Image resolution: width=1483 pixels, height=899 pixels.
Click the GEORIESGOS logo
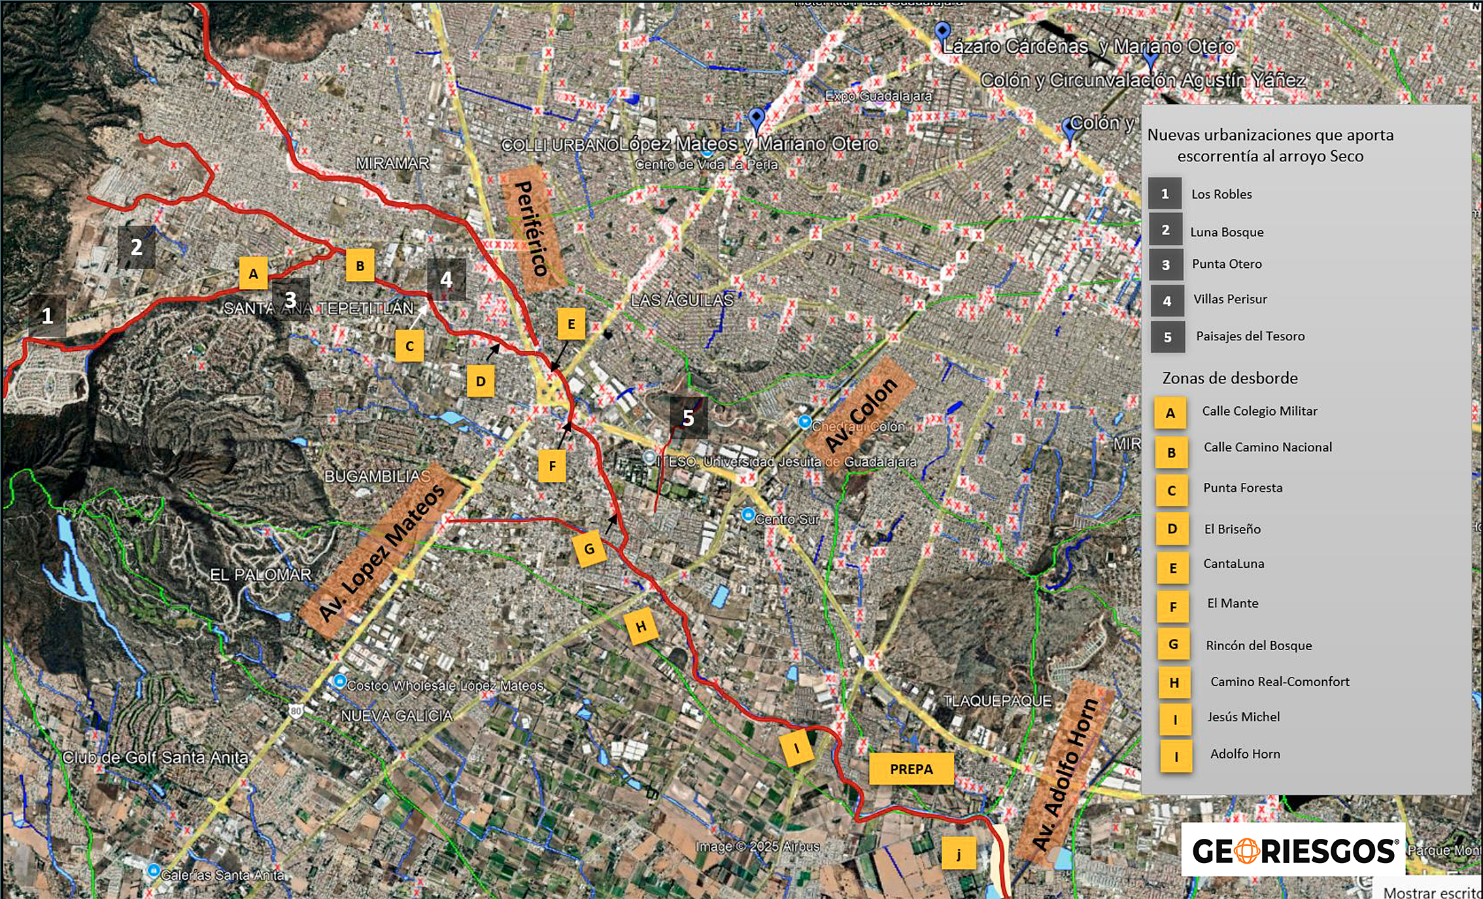tap(1293, 851)
